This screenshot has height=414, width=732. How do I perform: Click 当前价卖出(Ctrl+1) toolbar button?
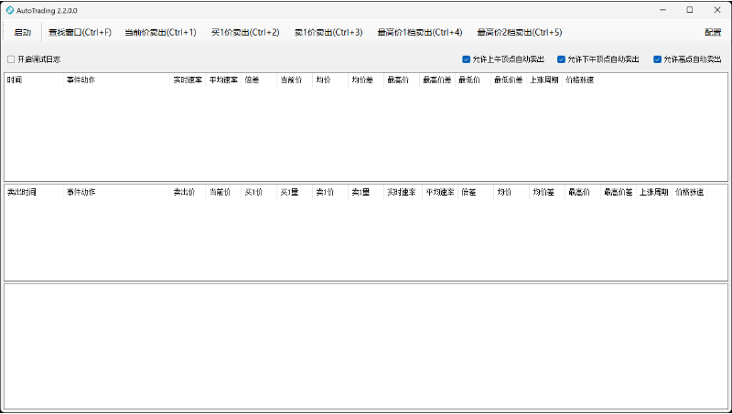pos(161,32)
